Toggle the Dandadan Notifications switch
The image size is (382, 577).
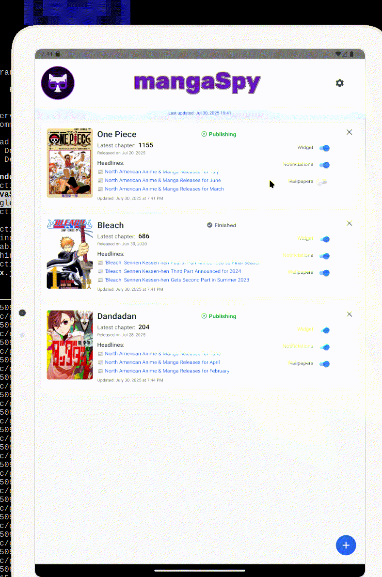pyautogui.click(x=324, y=347)
